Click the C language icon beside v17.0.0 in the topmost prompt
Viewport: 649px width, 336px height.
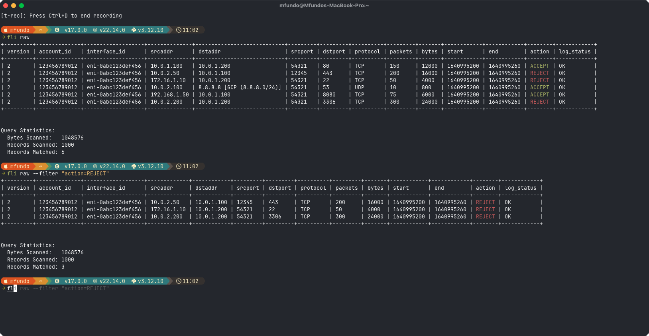click(57, 30)
